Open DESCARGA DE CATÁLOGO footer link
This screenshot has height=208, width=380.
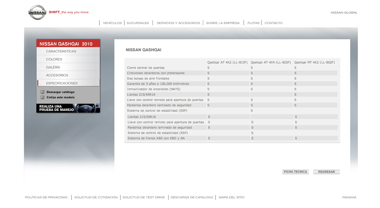coord(192,197)
